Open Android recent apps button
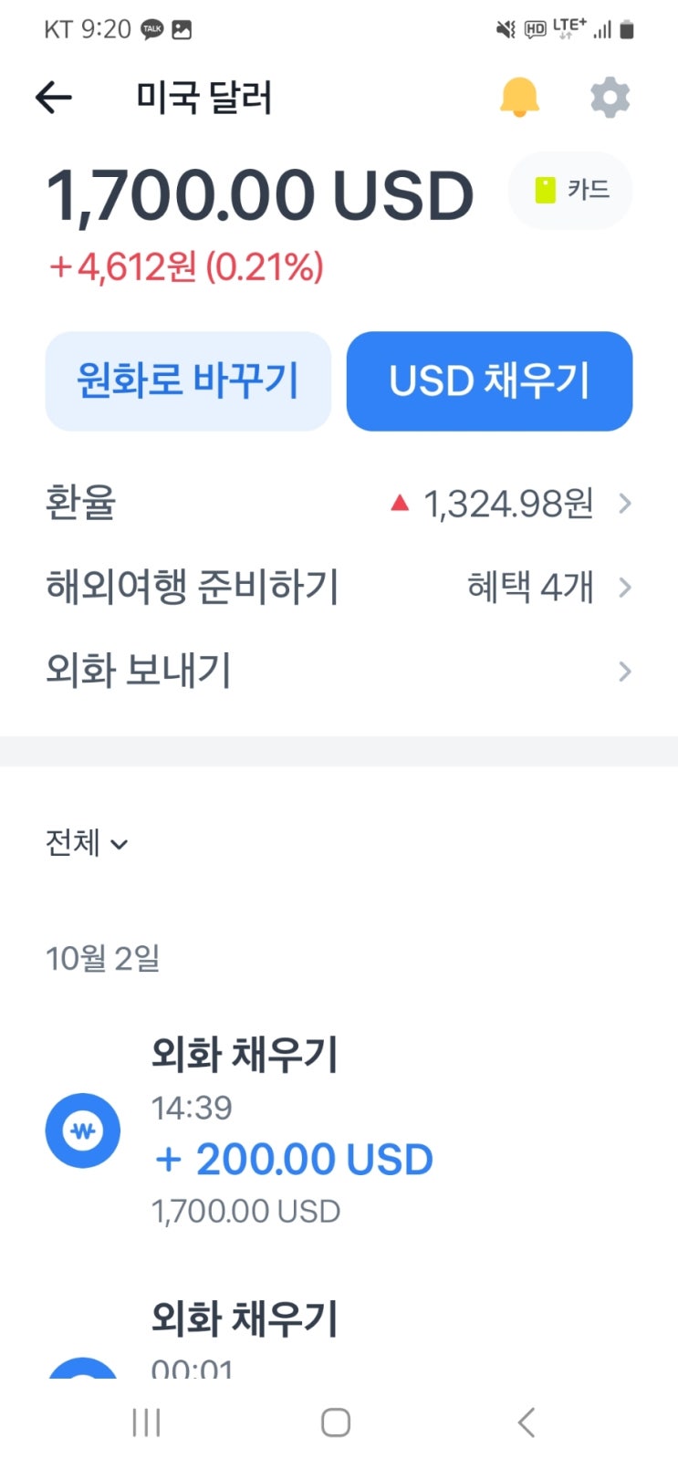 pos(146,1422)
